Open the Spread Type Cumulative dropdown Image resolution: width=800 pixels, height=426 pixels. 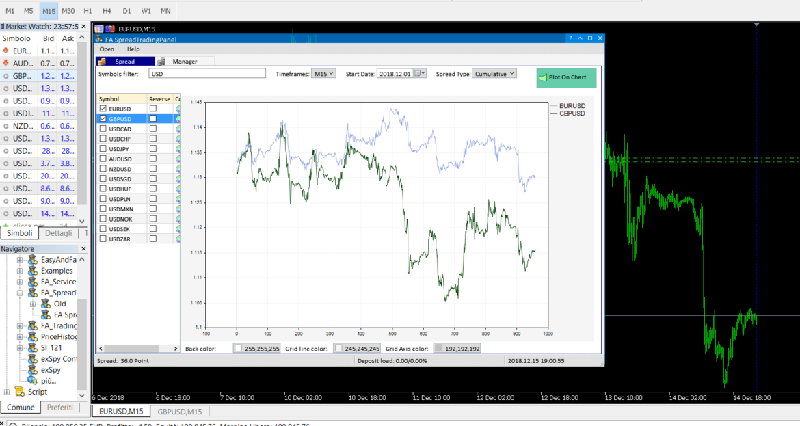tap(494, 74)
